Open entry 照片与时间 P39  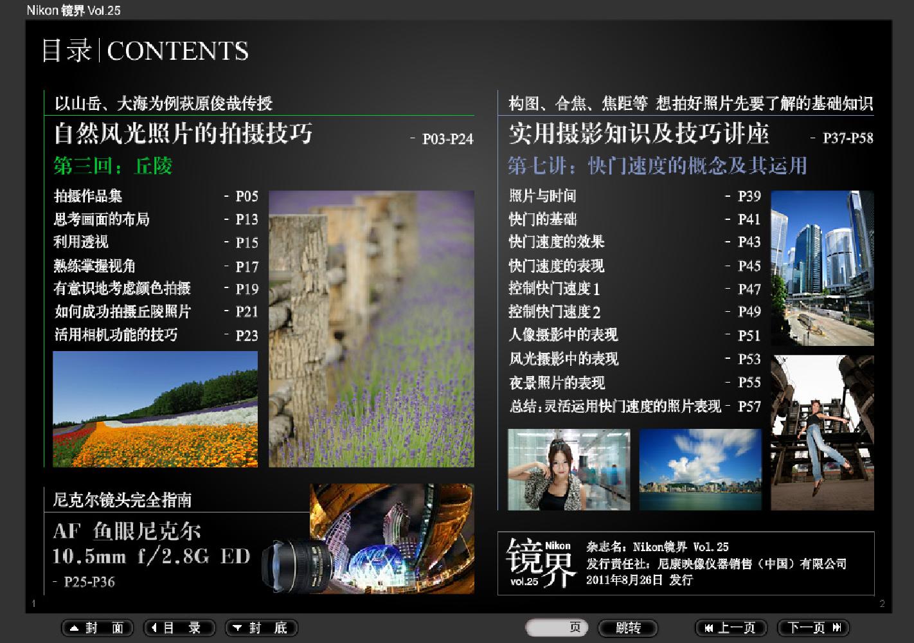pos(635,196)
